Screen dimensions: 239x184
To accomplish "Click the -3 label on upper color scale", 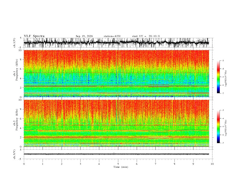I will 222,60.
